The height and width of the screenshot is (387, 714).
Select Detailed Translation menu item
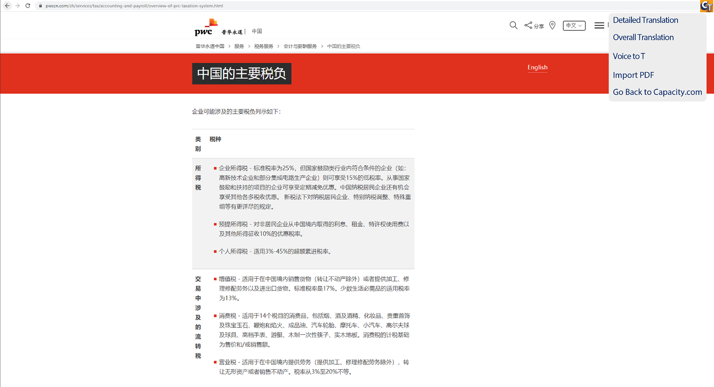[x=645, y=20]
